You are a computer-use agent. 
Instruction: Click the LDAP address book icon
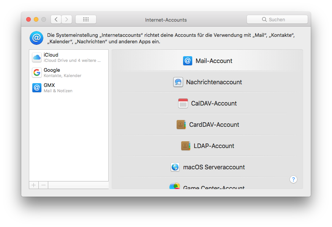(x=186, y=146)
